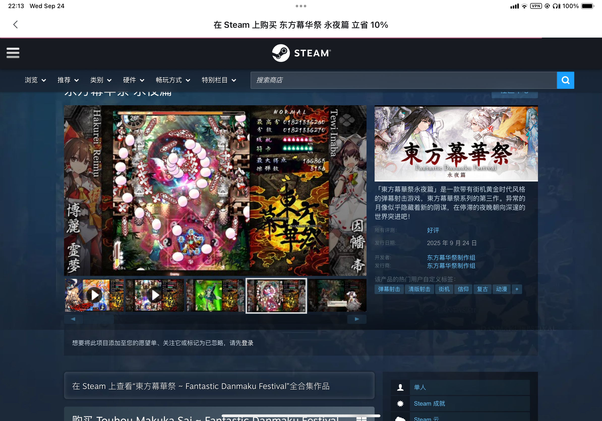Image resolution: width=602 pixels, height=421 pixels.
Task: Open publisher link 东方幕华祭制作组
Action: [x=451, y=266]
